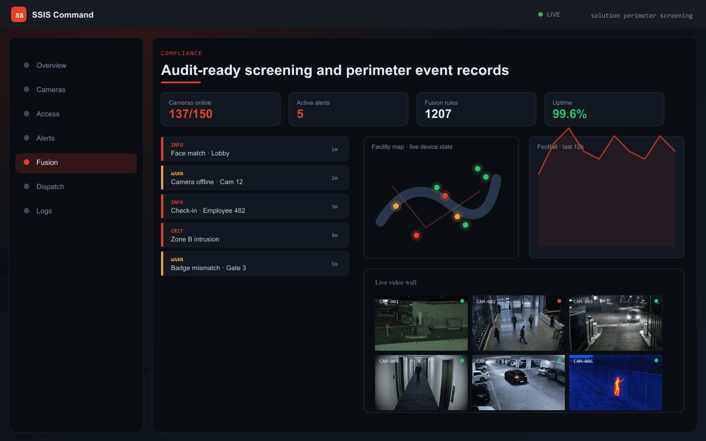The width and height of the screenshot is (706, 441).
Task: Select the Badge mismatch · Gate 3 warning
Action: (x=255, y=263)
